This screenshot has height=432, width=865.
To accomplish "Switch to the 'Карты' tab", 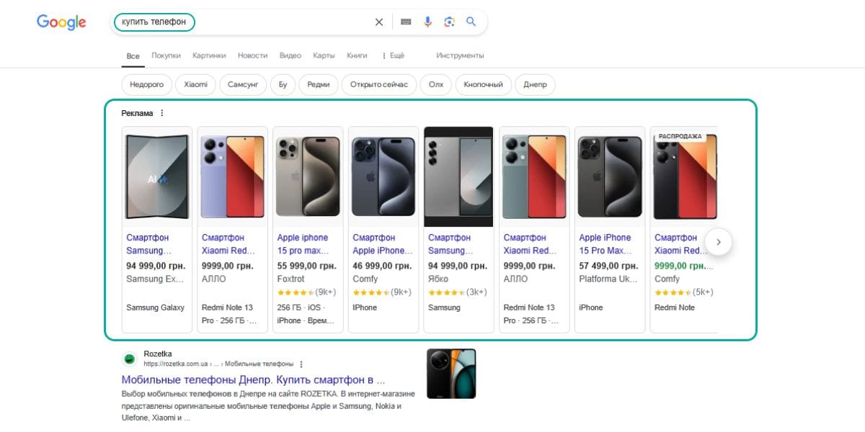I will tap(324, 55).
